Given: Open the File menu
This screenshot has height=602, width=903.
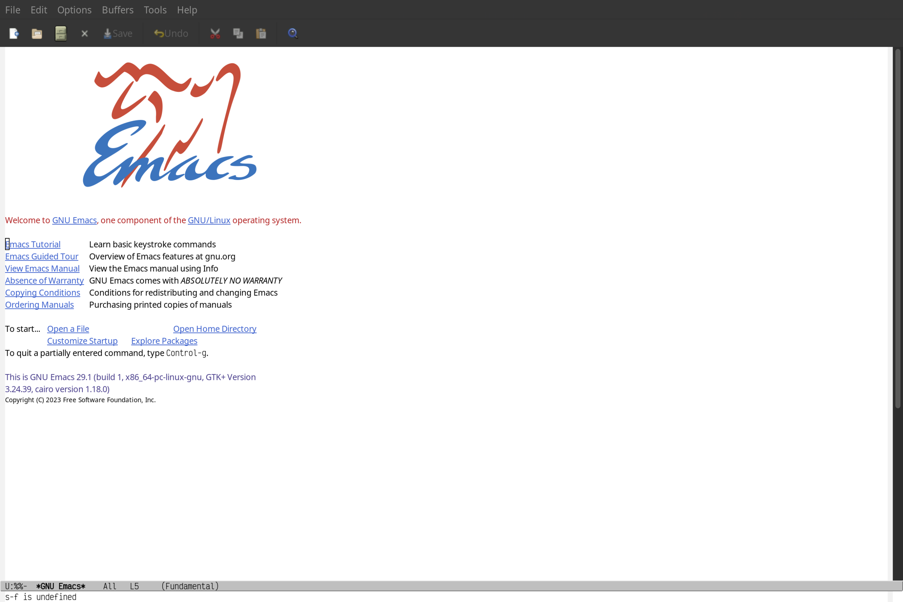Looking at the screenshot, I should (12, 9).
